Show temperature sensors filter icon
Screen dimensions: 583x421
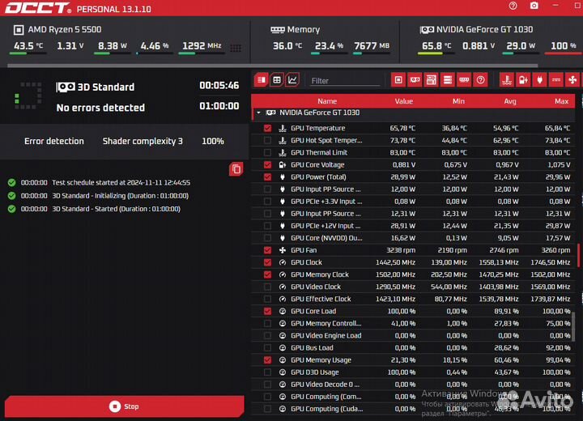pyautogui.click(x=505, y=79)
